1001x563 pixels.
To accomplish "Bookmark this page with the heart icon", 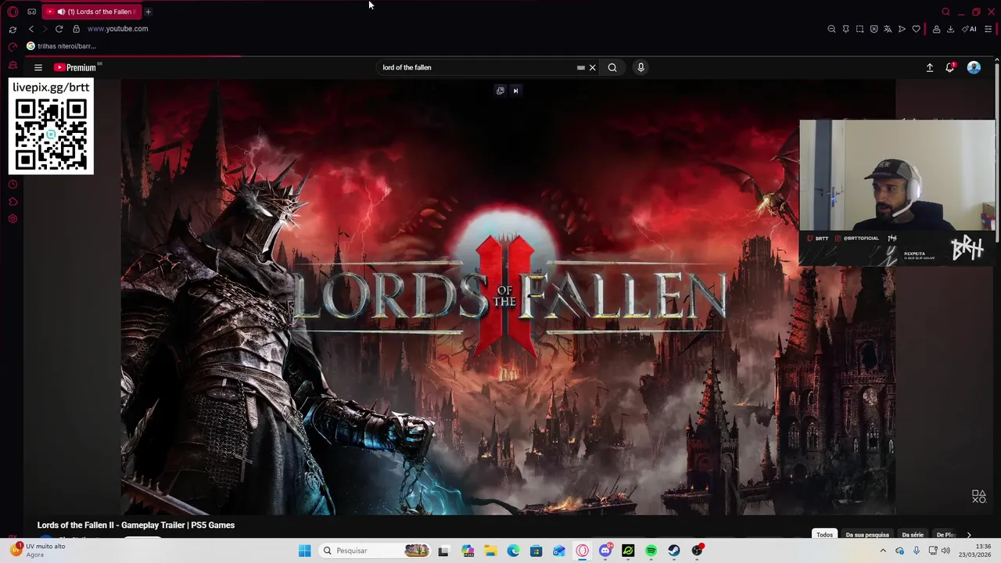I will (916, 29).
